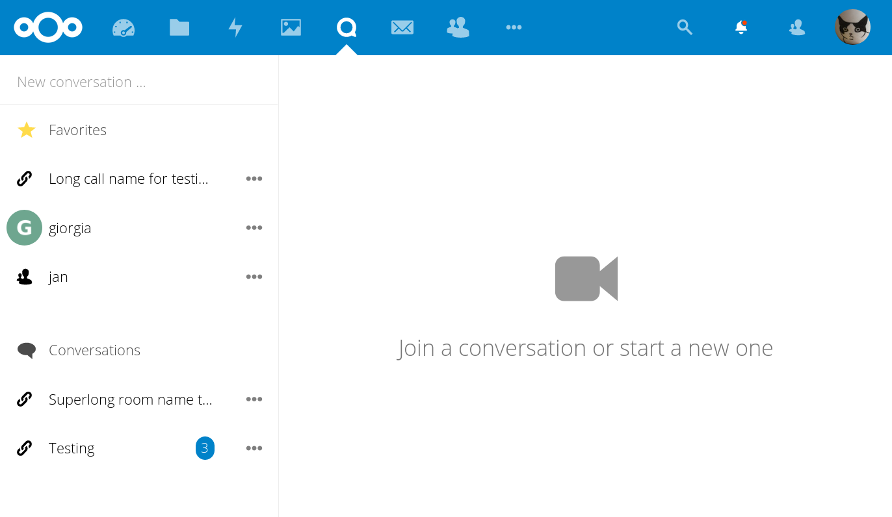Screen dimensions: 892x517
Task: Expand more apps ellipsis menu in header
Action: (514, 27)
